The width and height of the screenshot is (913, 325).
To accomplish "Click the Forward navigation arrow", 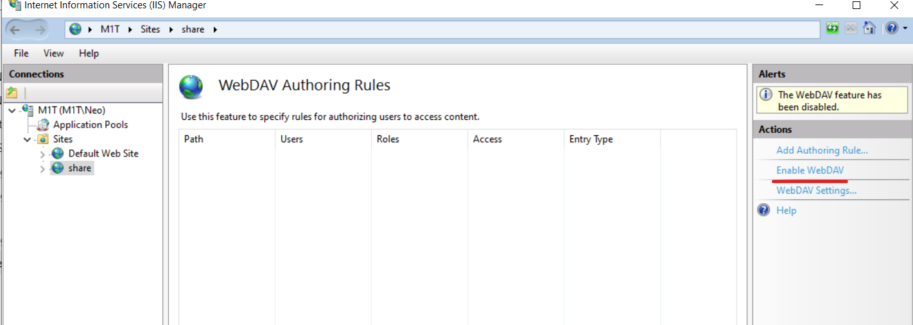I will (40, 29).
